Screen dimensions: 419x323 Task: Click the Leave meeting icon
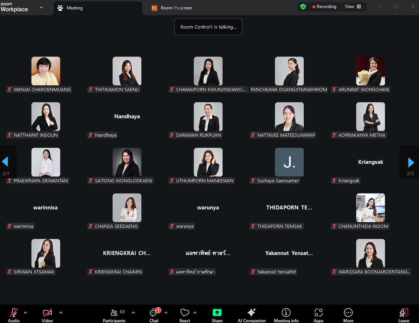(404, 313)
